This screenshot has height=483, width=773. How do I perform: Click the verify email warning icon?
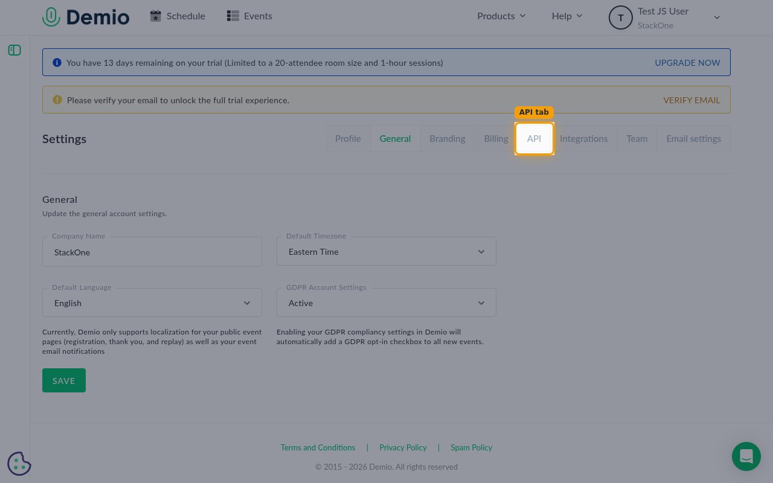coord(57,100)
